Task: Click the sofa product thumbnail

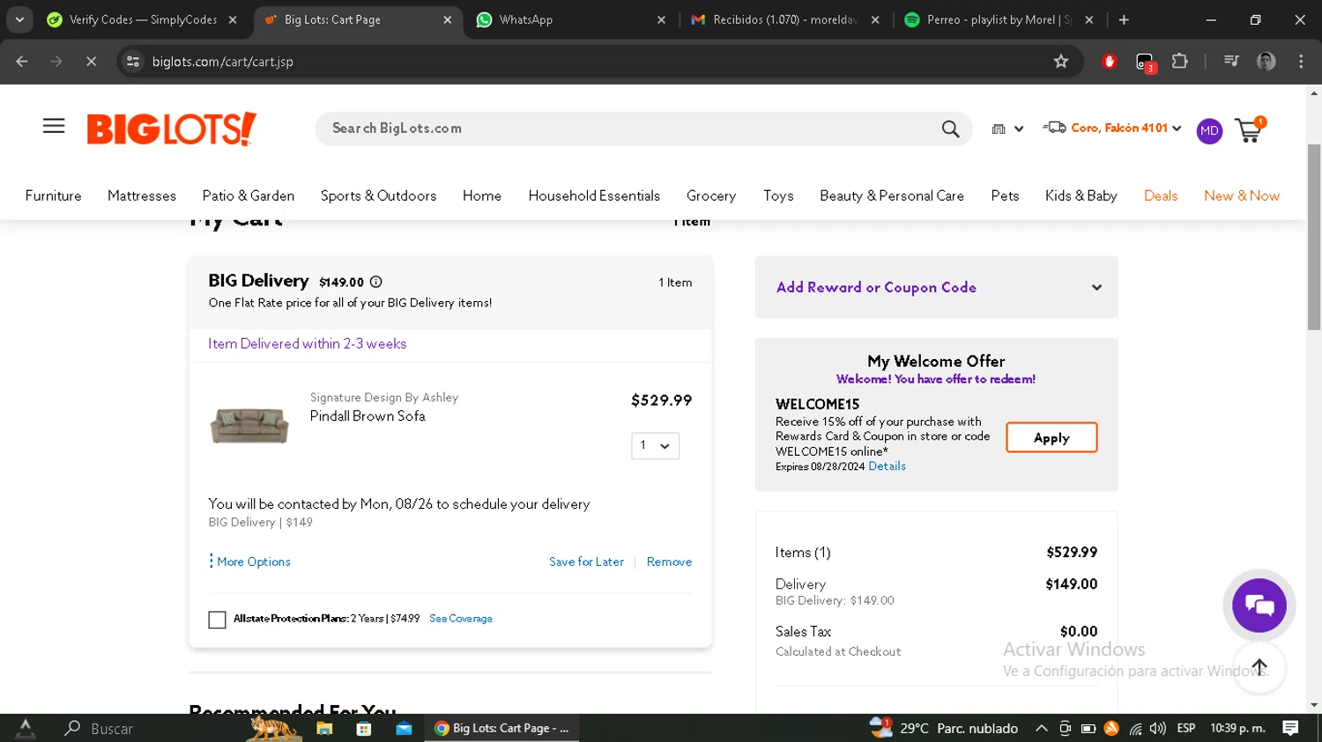Action: pos(249,425)
